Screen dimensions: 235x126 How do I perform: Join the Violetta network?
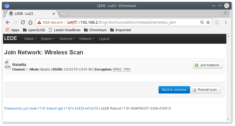coord(208,65)
